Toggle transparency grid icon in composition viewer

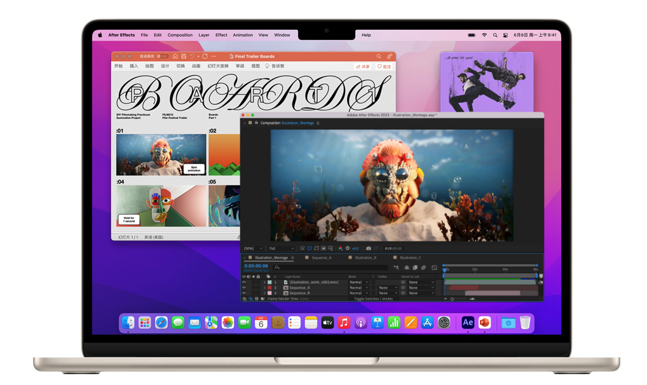click(310, 248)
